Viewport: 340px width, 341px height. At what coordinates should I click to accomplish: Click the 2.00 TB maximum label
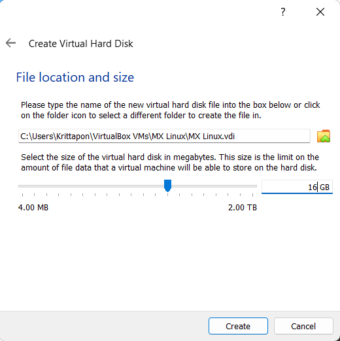click(x=243, y=208)
